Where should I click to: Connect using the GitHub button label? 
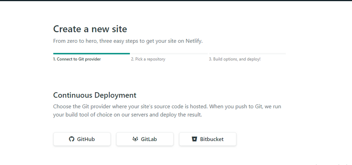click(x=87, y=139)
